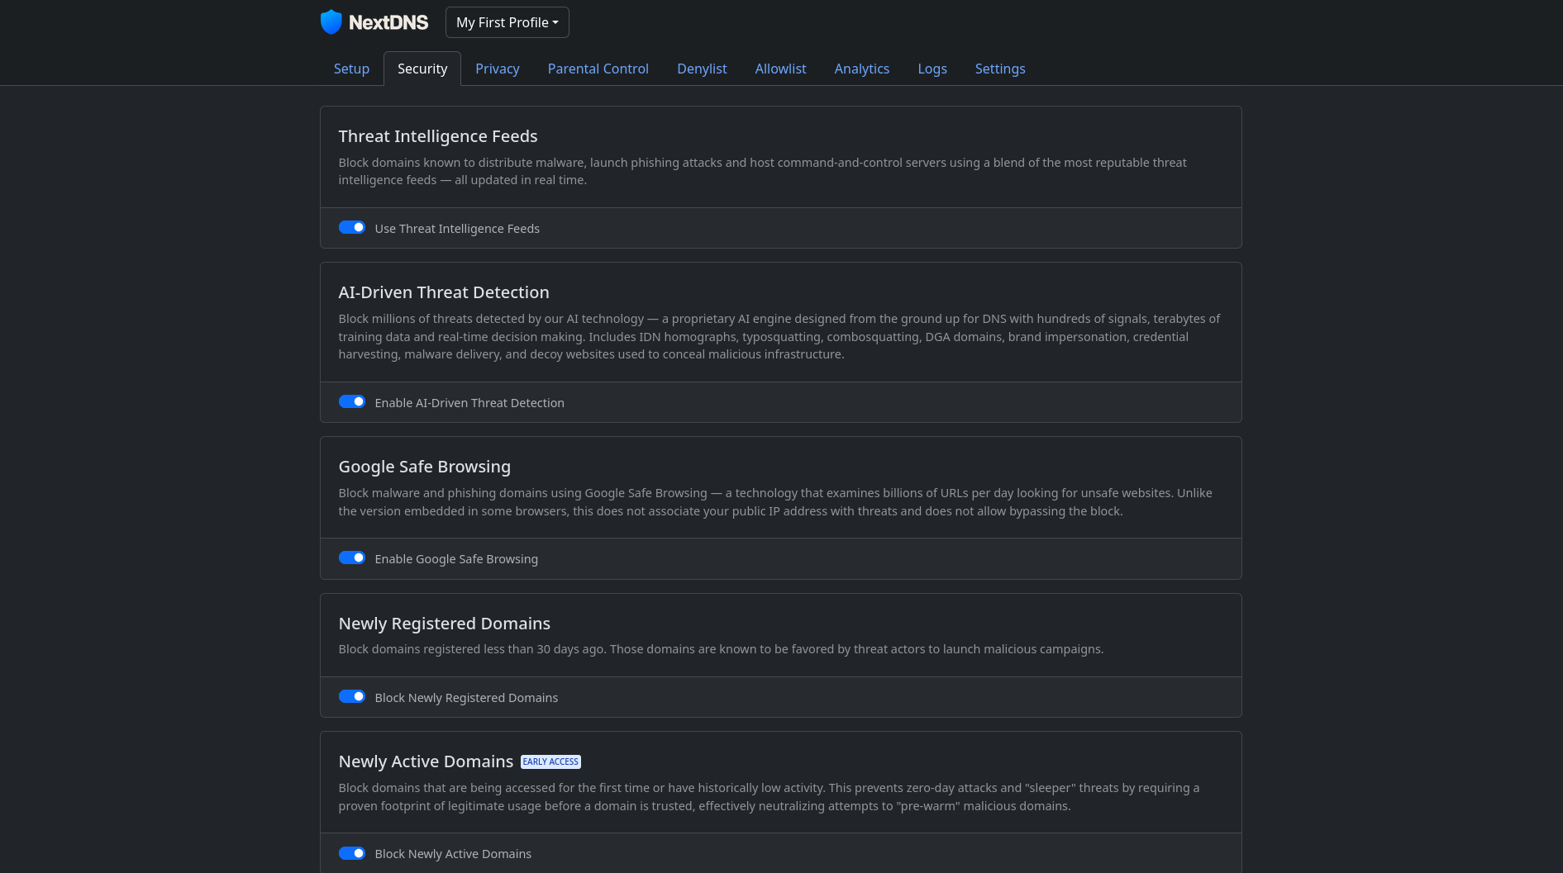
Task: Turn off Block Newly Registered Domains
Action: pyautogui.click(x=352, y=697)
